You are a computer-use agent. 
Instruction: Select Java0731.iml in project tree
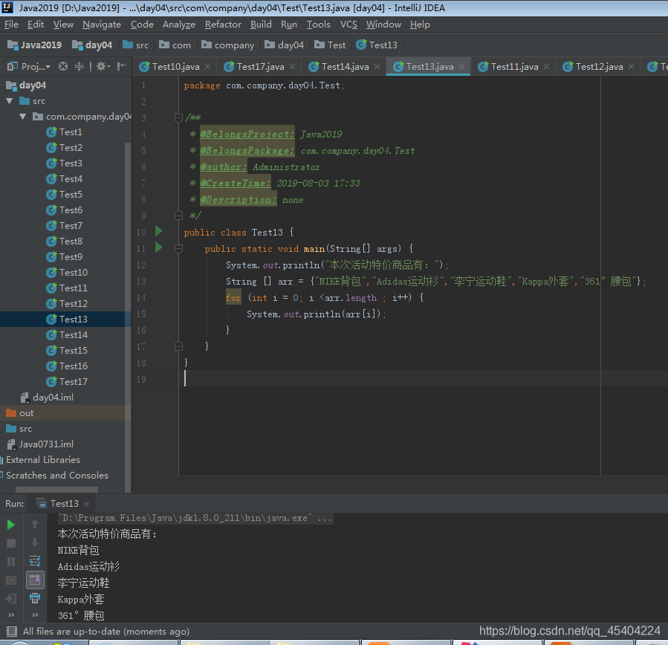(x=40, y=444)
